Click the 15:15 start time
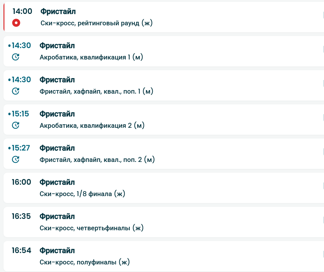Viewport: 324px width, 272px height. click(20, 114)
